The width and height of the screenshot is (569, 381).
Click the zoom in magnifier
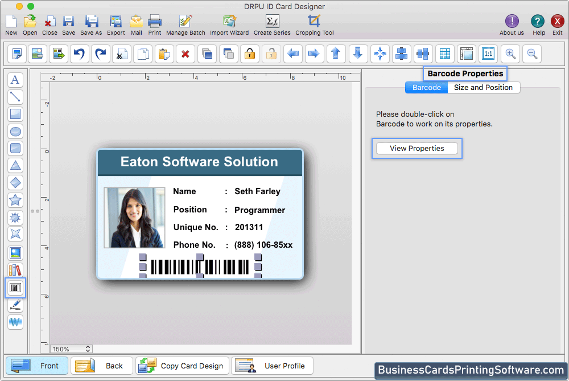[510, 54]
